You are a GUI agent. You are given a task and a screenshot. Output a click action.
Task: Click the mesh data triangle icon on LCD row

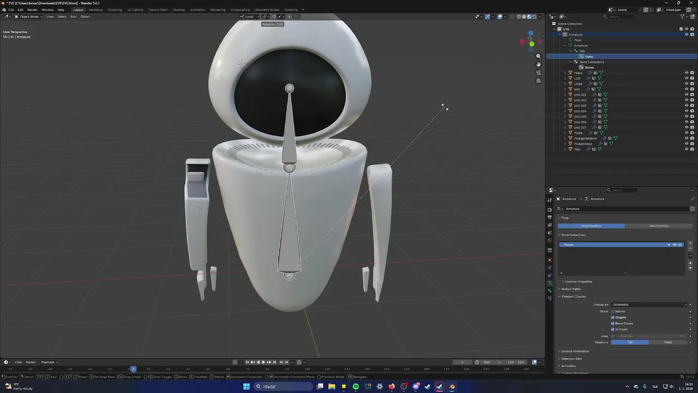pos(599,78)
